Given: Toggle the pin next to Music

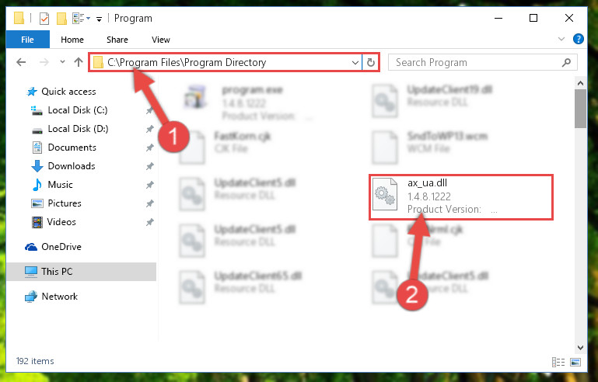Looking at the screenshot, I should pyautogui.click(x=149, y=185).
